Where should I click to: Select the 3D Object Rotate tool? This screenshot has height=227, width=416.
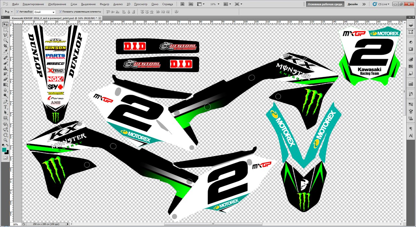coord(6,124)
